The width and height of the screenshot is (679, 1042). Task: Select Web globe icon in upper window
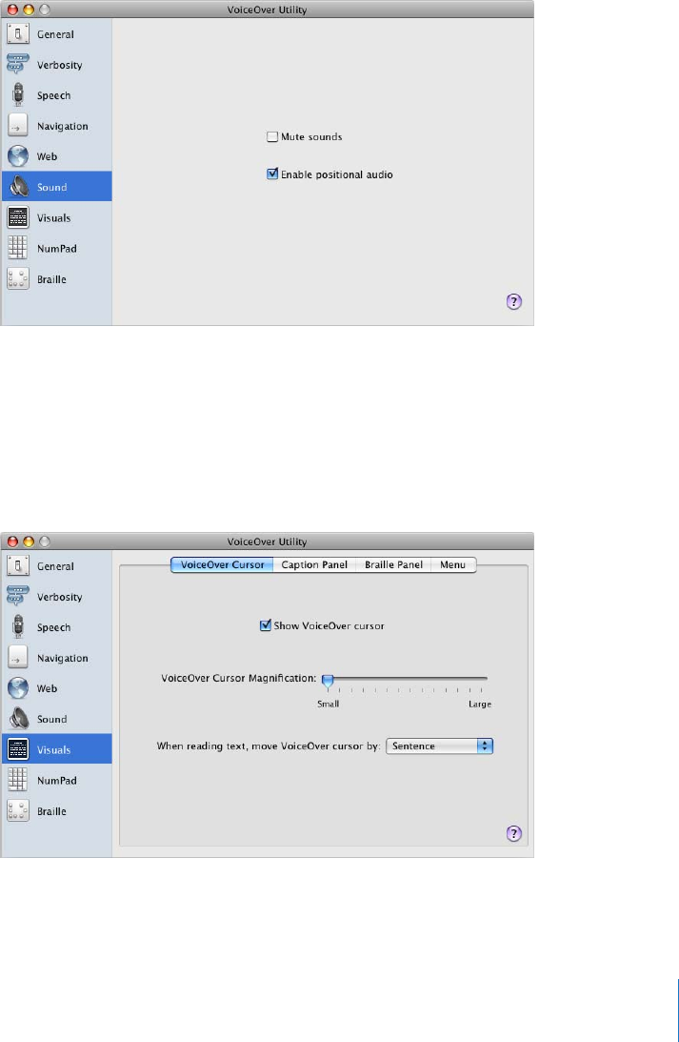(x=18, y=156)
